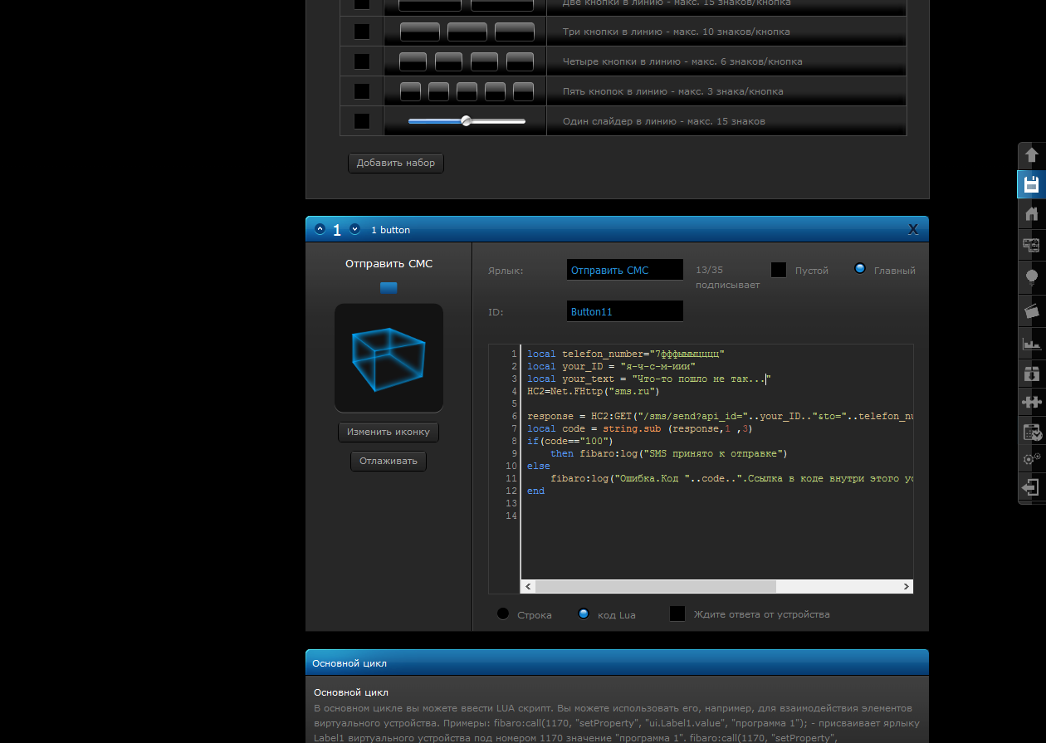Click the small blue button preview under Отправить СМС
The image size is (1046, 743).
pos(389,288)
